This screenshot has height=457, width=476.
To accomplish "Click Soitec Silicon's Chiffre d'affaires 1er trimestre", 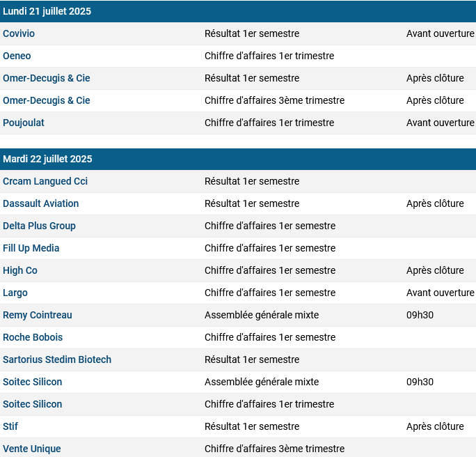I will tap(269, 404).
